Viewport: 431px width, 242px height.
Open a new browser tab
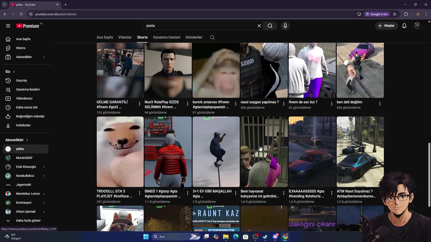65,5
